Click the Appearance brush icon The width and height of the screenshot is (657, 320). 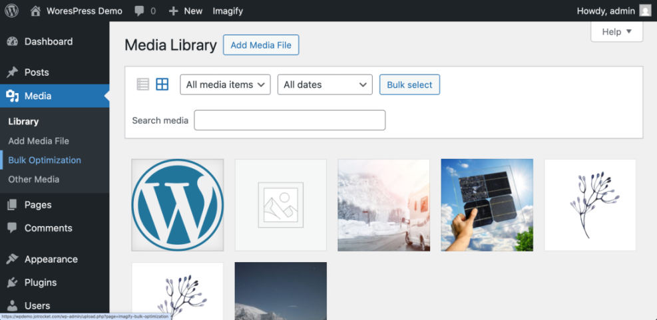[13, 259]
